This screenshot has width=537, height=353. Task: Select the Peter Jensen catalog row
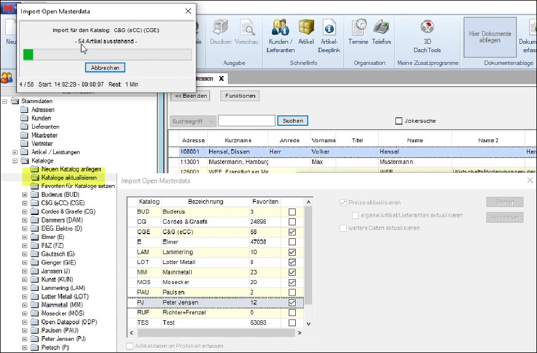pyautogui.click(x=216, y=303)
